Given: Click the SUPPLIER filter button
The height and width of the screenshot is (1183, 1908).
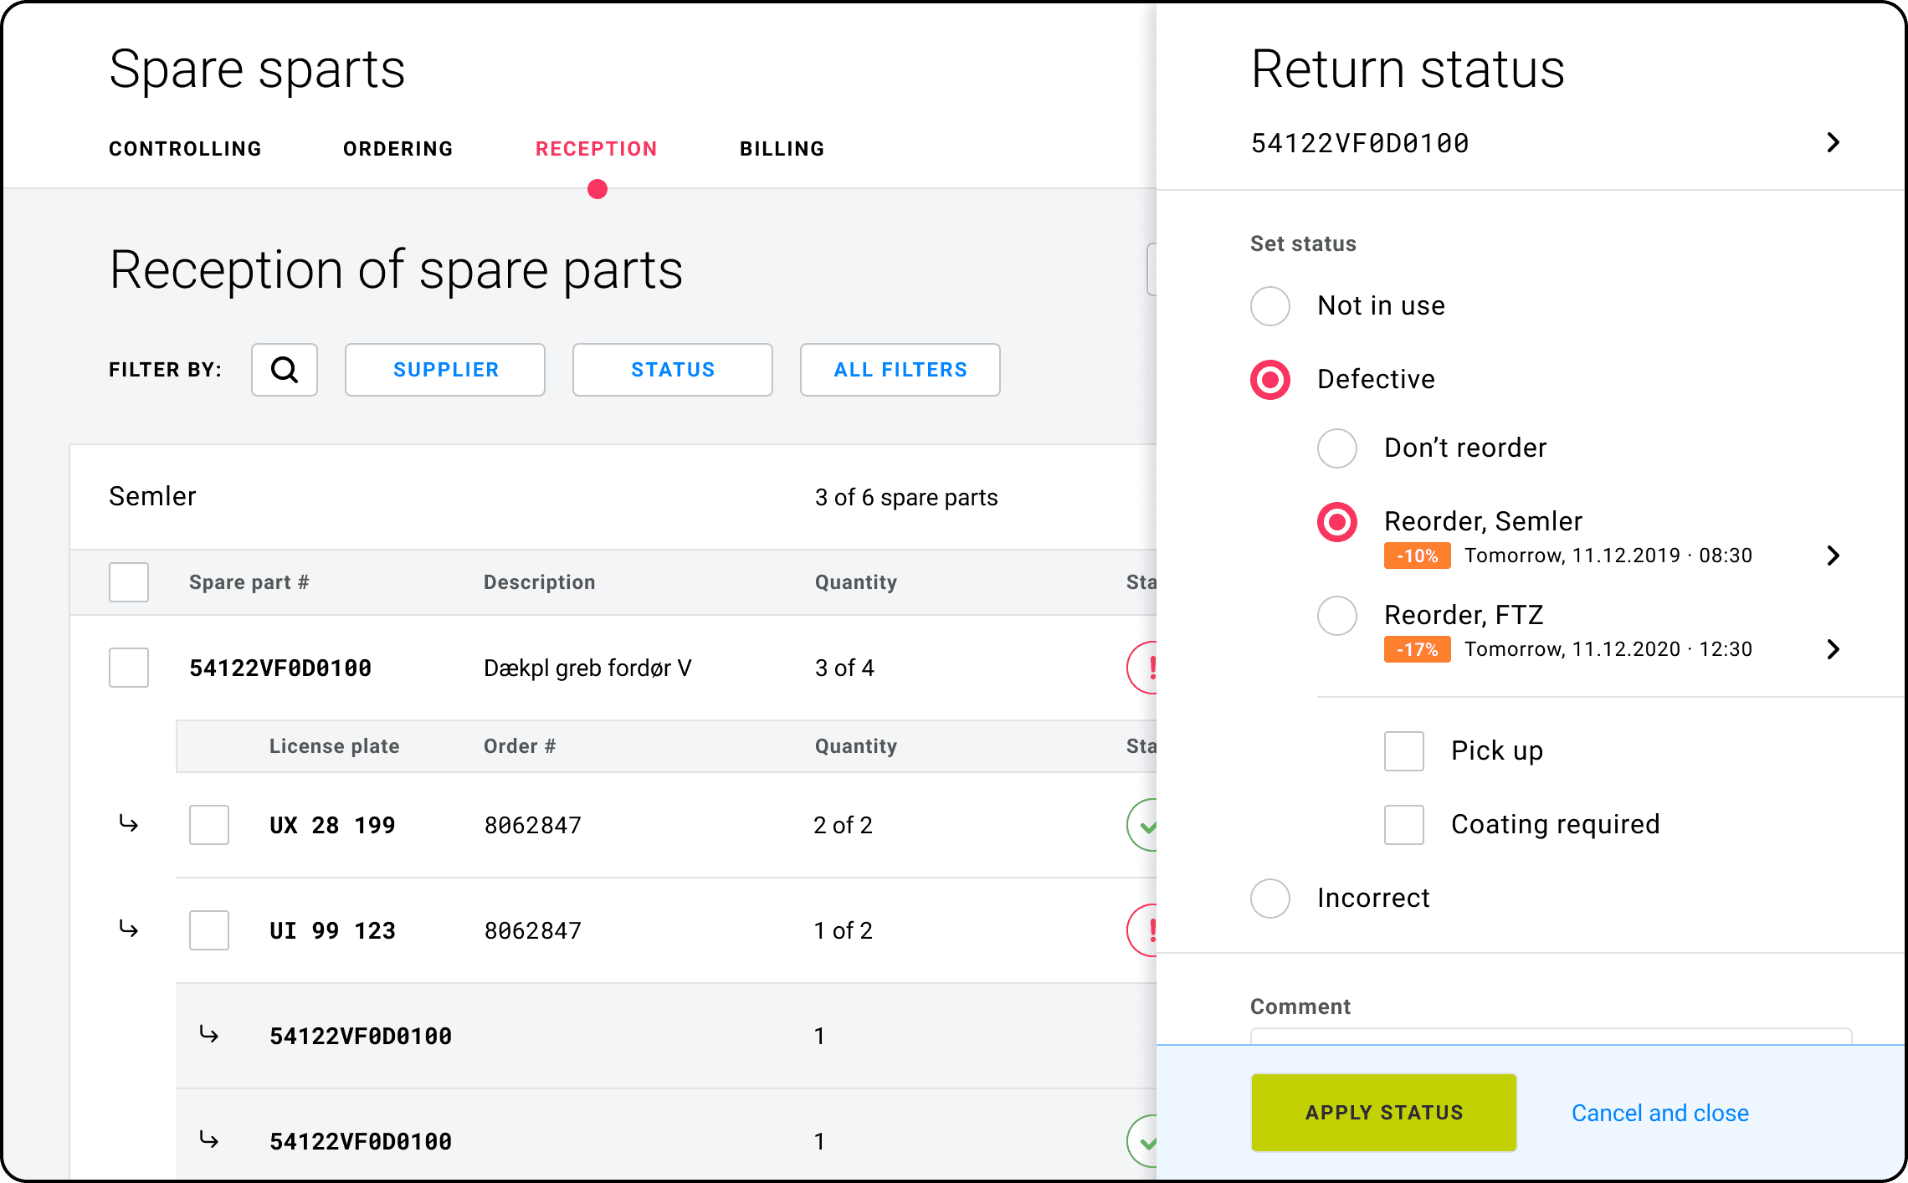Looking at the screenshot, I should 446,369.
